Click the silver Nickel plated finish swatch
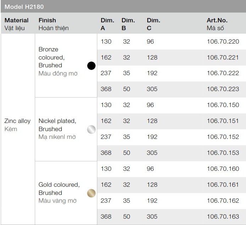This screenshot has width=246, height=225. click(91, 129)
